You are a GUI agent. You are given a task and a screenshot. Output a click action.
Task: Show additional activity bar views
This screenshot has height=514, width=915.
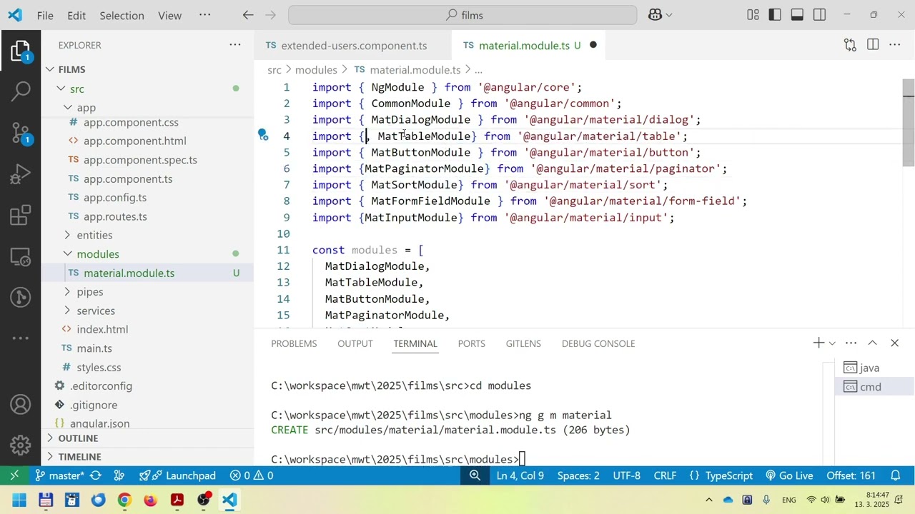click(x=20, y=338)
